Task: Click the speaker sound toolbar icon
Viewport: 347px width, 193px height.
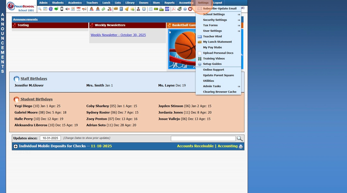Action: point(68,9)
